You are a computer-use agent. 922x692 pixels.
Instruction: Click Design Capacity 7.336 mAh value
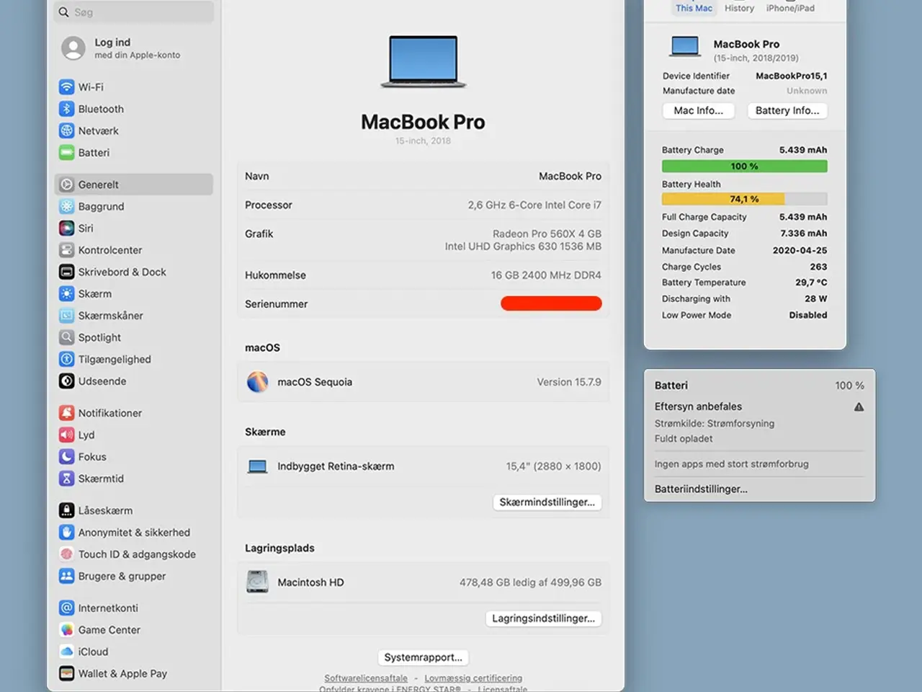click(x=803, y=234)
